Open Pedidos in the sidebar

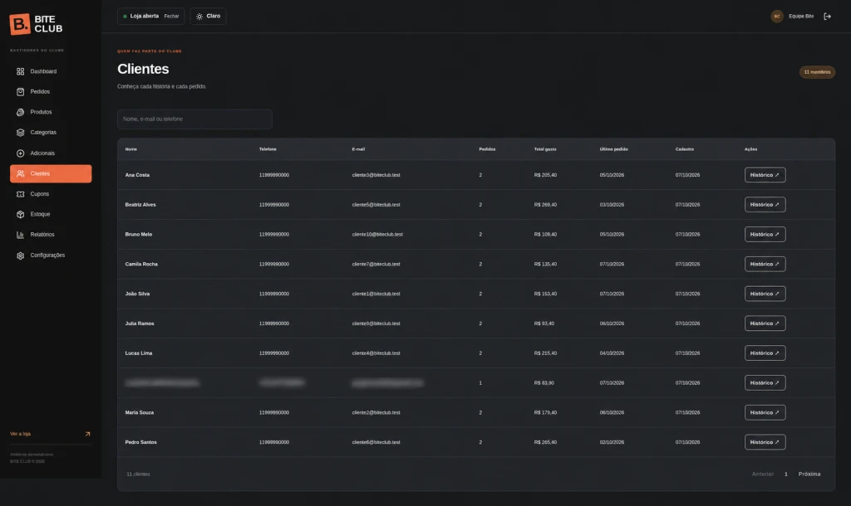[x=51, y=91]
